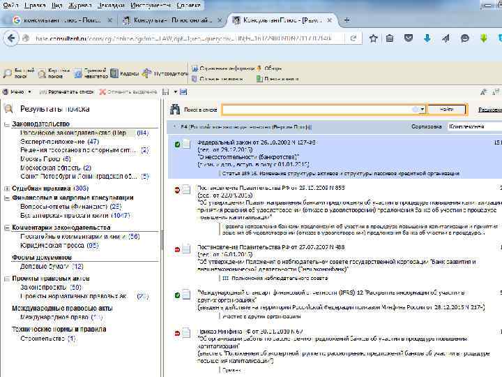Select Московская область (2) in the tree
This screenshot has width=502, height=377.
click(x=56, y=168)
